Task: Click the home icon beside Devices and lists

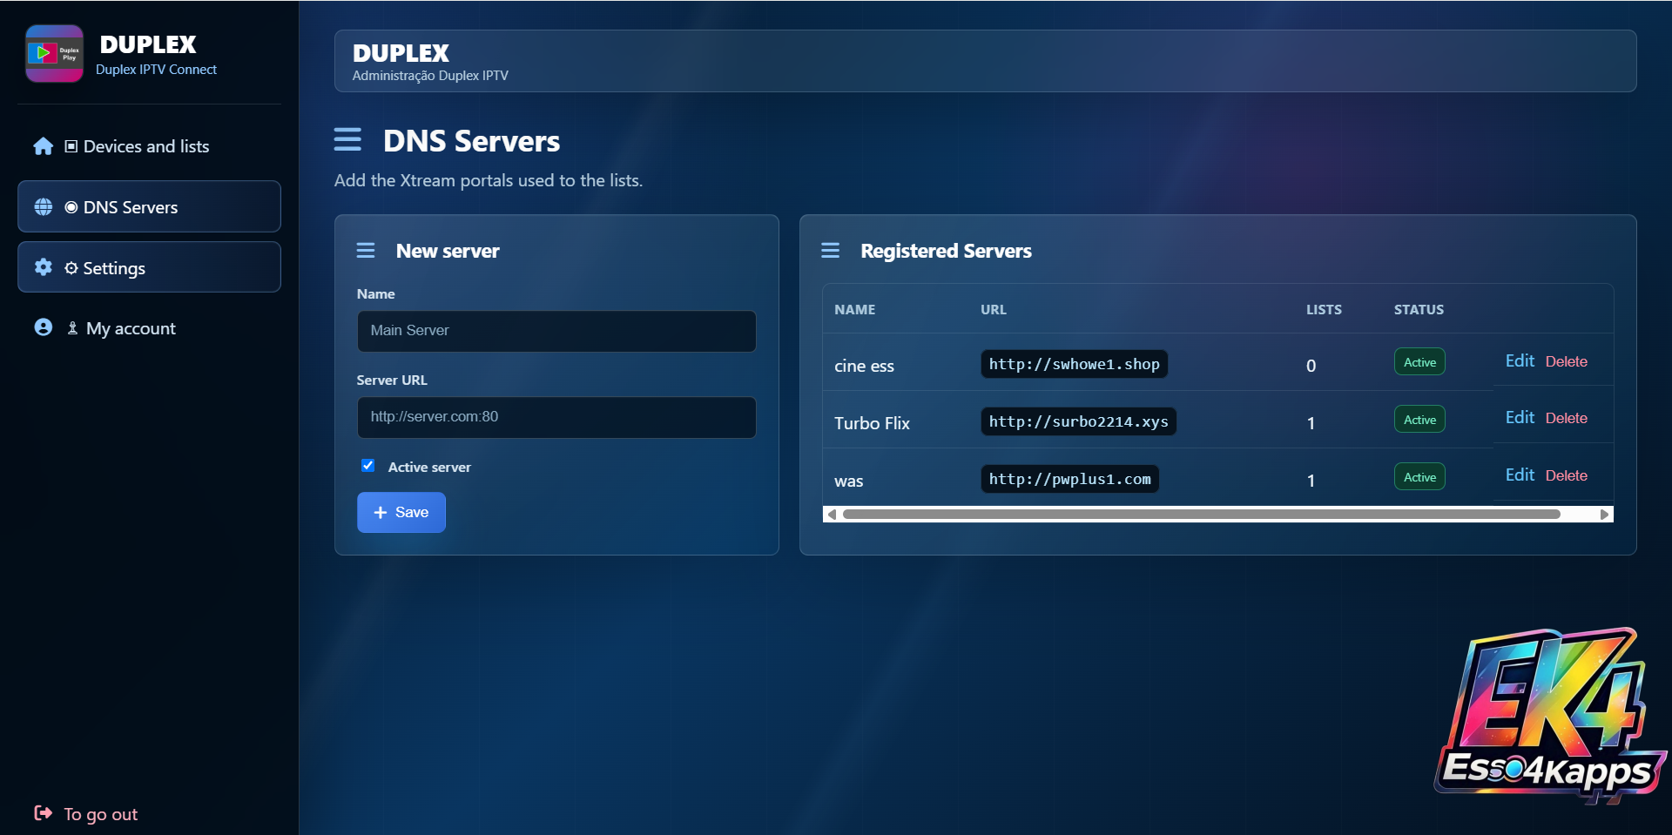Action: click(x=44, y=146)
